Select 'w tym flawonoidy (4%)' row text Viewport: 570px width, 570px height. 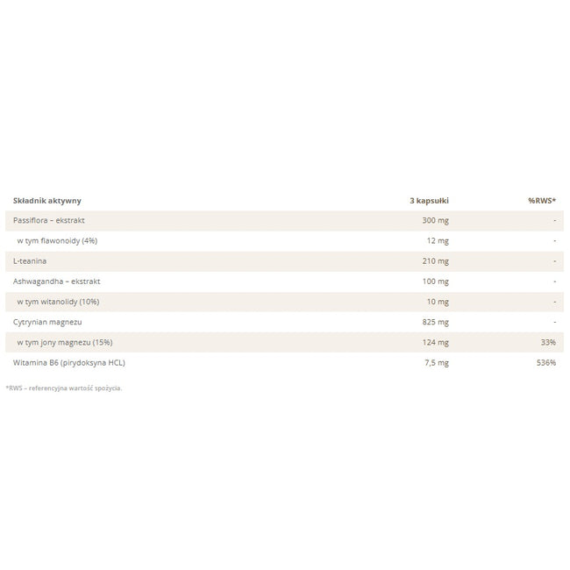pos(57,240)
